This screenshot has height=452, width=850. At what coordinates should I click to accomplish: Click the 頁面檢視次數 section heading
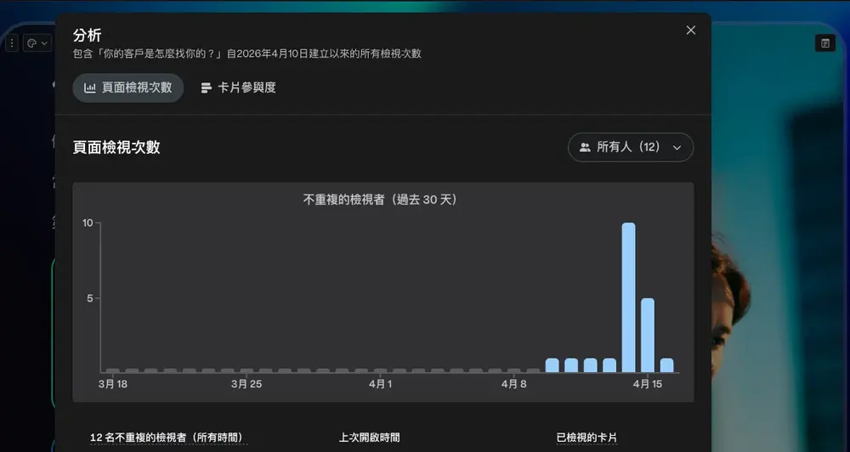tap(116, 148)
